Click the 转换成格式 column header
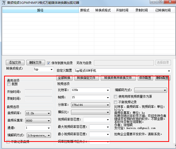176x149 pixels. [104, 10]
